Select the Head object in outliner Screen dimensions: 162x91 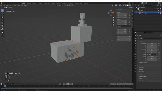pyautogui.click(x=142, y=14)
